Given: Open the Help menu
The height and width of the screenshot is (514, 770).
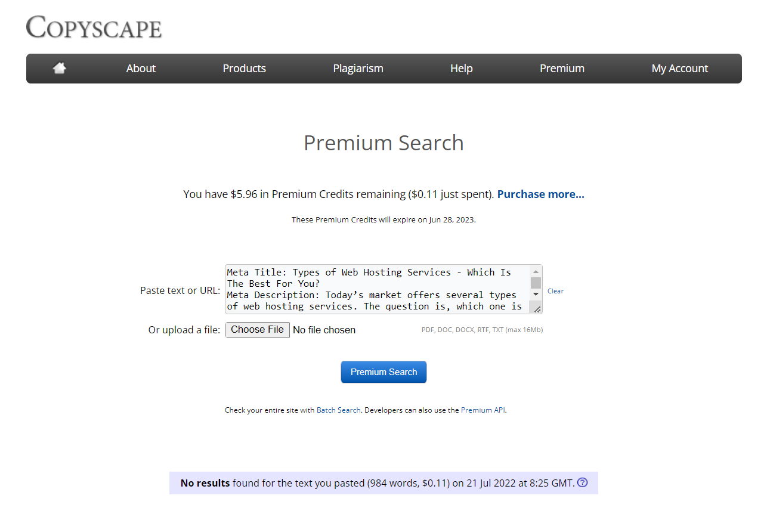Looking at the screenshot, I should click(x=462, y=69).
